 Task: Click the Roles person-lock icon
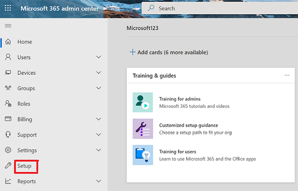(x=8, y=104)
